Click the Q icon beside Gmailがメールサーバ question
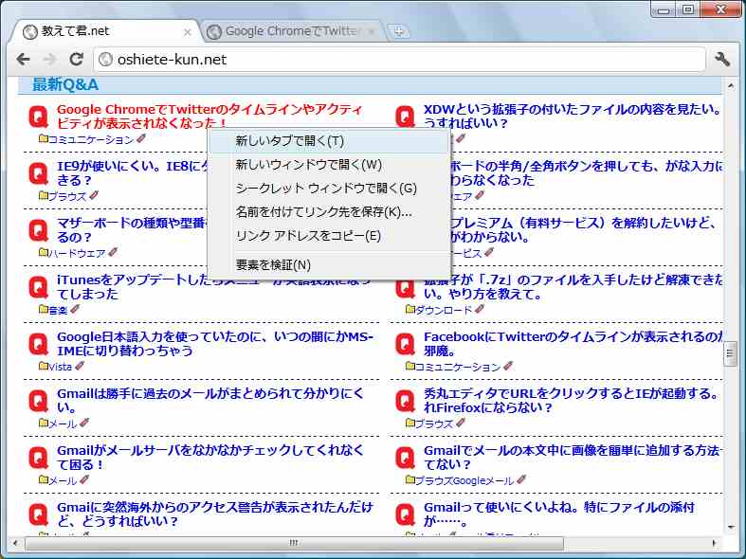The height and width of the screenshot is (559, 746). pos(38,458)
